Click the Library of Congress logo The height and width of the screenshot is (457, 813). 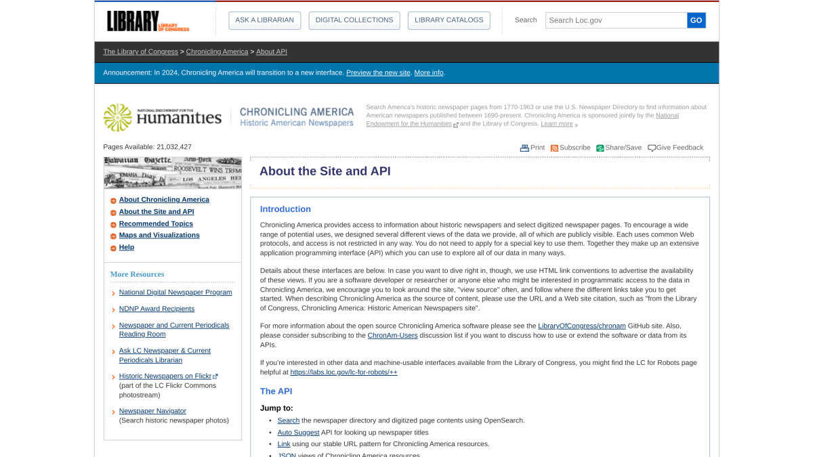click(x=148, y=21)
